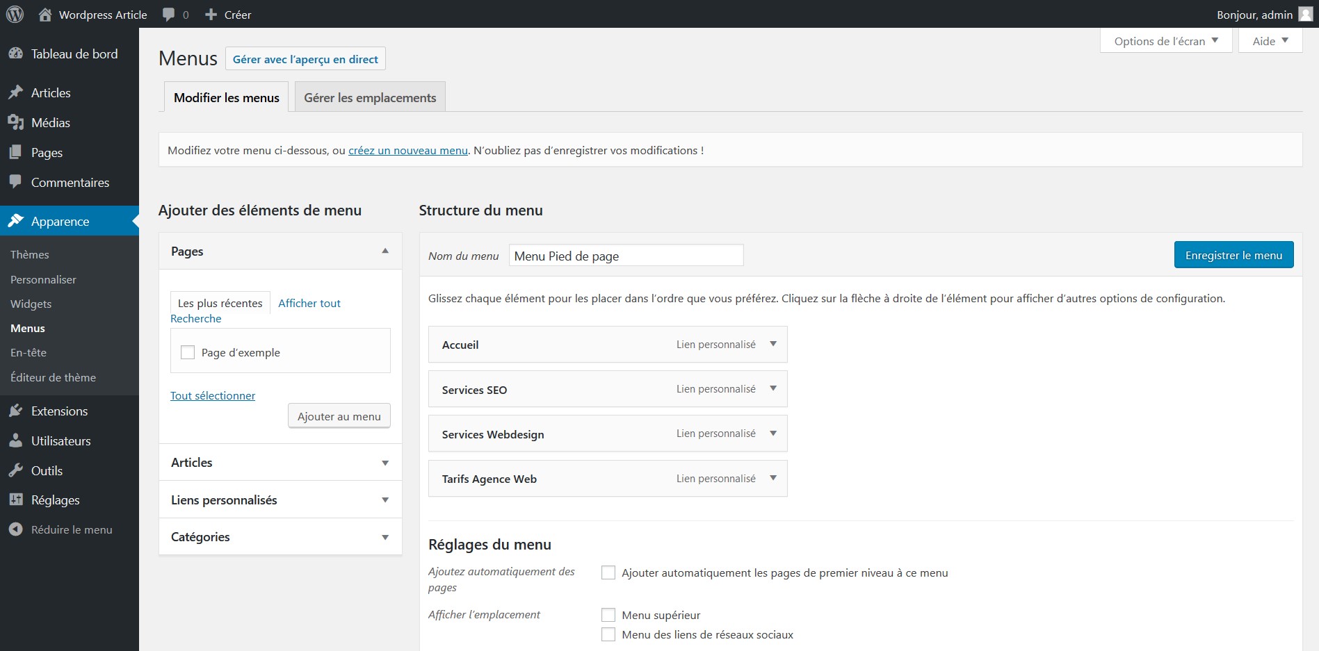Viewport: 1319px width, 651px height.
Task: Check Menu des liens de réseaux sociaux
Action: click(x=608, y=634)
